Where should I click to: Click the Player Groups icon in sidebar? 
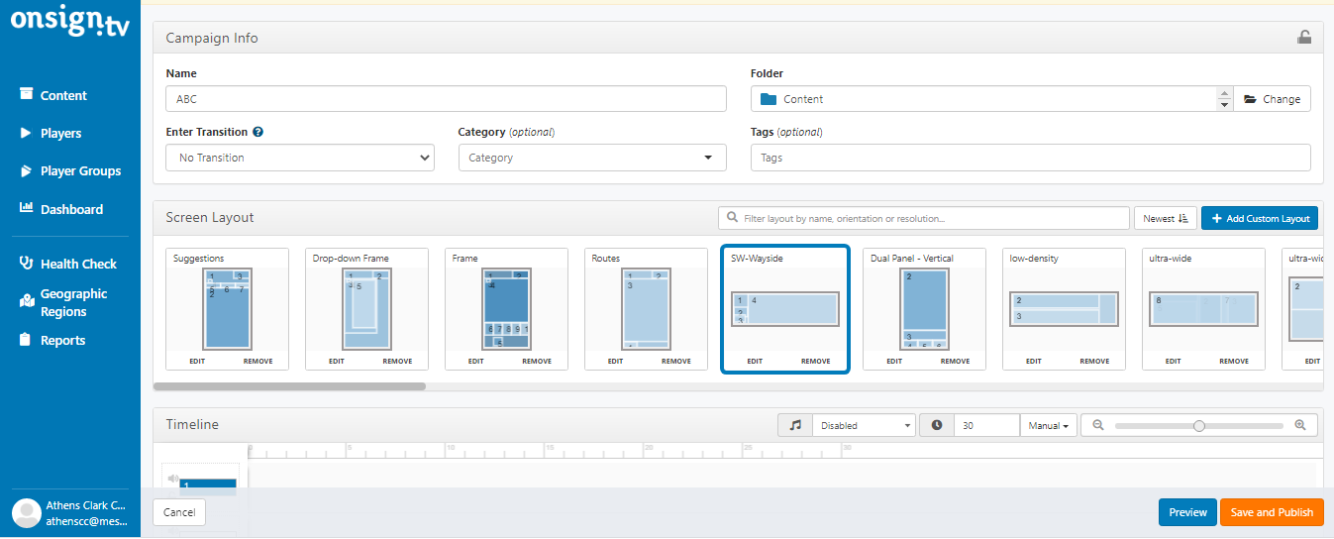point(27,170)
